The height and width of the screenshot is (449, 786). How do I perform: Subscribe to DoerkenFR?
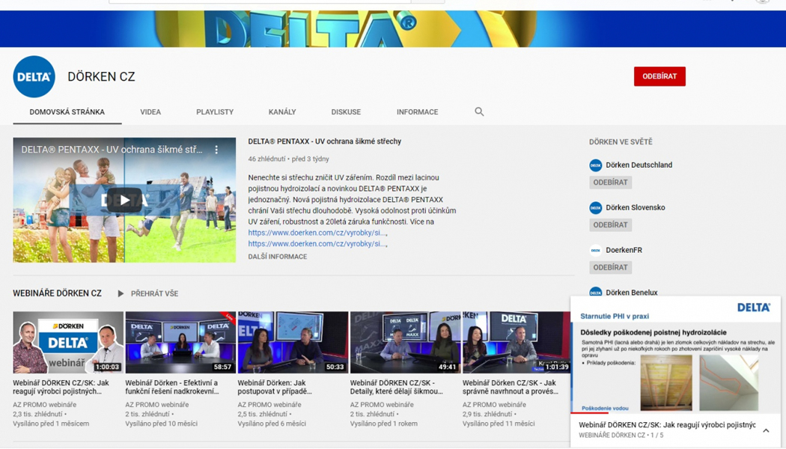coord(610,268)
